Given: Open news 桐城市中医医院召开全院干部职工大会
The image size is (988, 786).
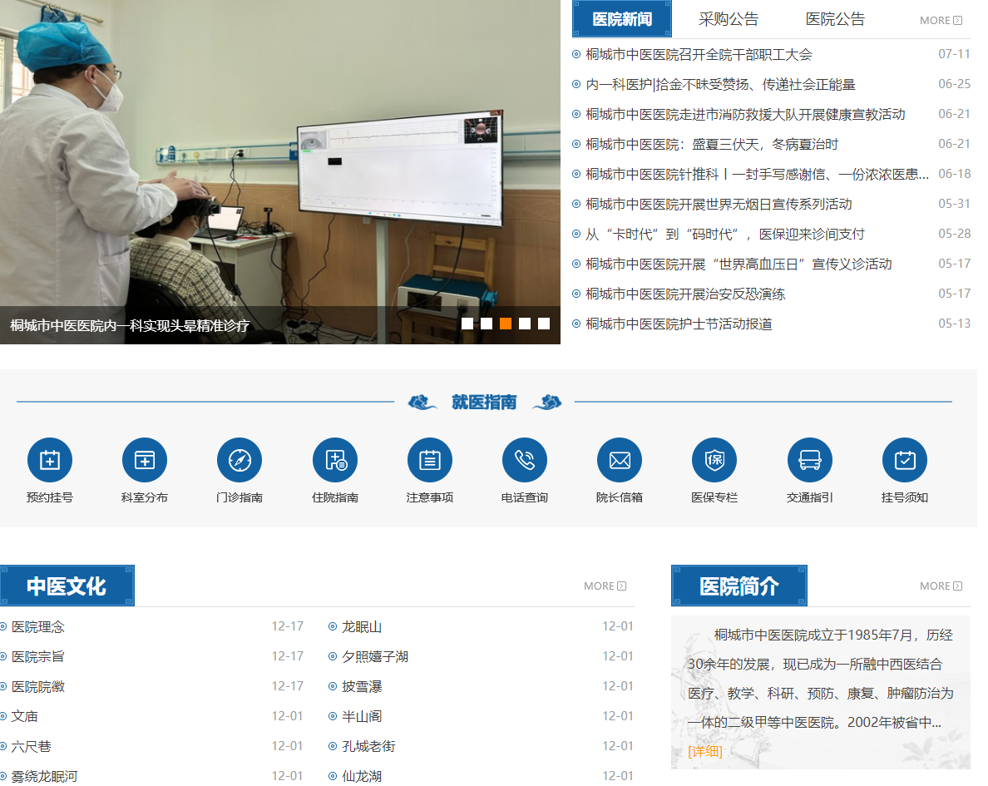Looking at the screenshot, I should click(699, 54).
